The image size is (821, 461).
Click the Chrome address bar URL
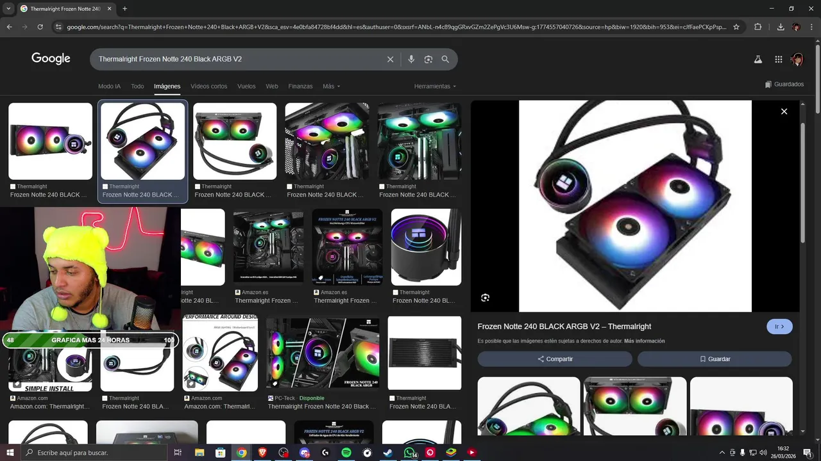[396, 27]
